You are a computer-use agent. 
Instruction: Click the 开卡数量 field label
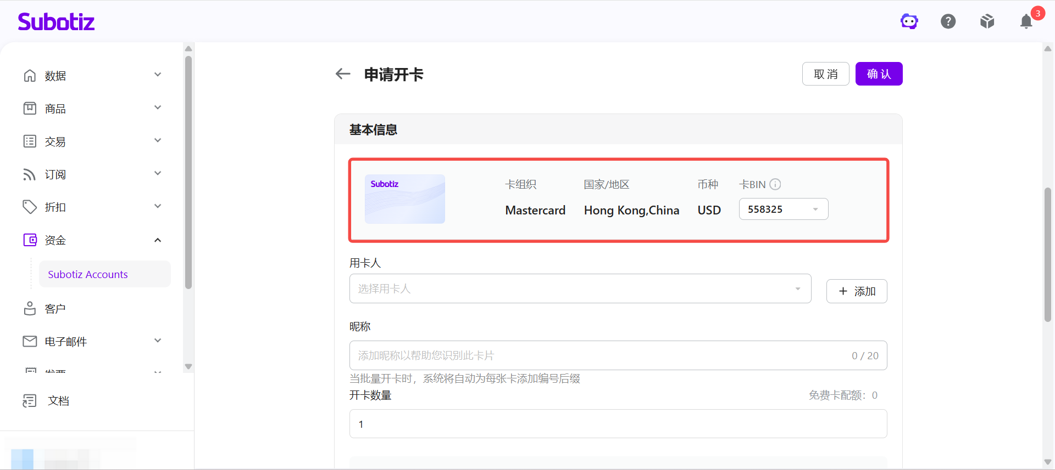pyautogui.click(x=370, y=395)
